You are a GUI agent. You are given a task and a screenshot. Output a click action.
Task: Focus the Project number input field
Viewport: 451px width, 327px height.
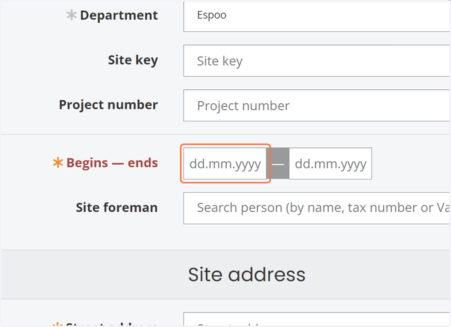[x=317, y=106]
